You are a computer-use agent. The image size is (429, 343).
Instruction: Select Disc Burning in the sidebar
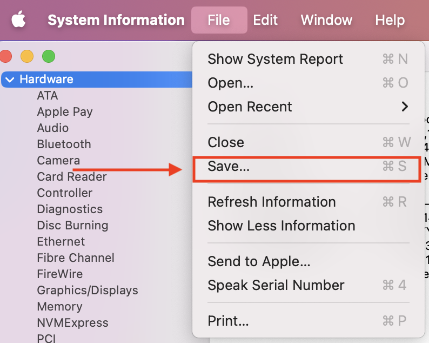(72, 226)
